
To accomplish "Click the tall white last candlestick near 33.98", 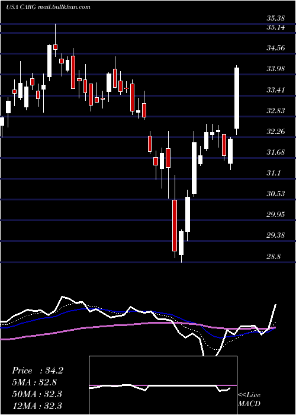I will coord(237,98).
